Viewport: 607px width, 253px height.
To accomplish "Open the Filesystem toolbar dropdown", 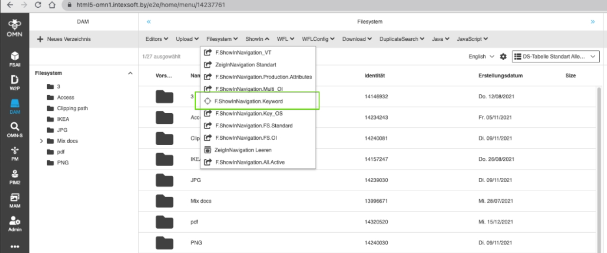I will click(x=222, y=39).
